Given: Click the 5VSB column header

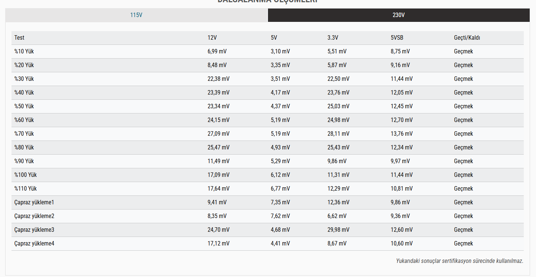Looking at the screenshot, I should (x=397, y=38).
